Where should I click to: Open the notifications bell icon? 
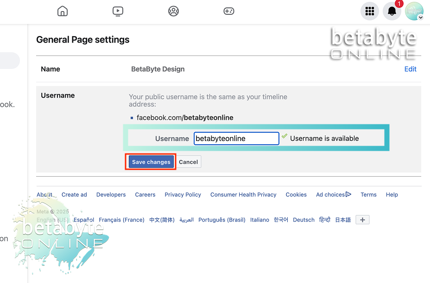pyautogui.click(x=392, y=12)
